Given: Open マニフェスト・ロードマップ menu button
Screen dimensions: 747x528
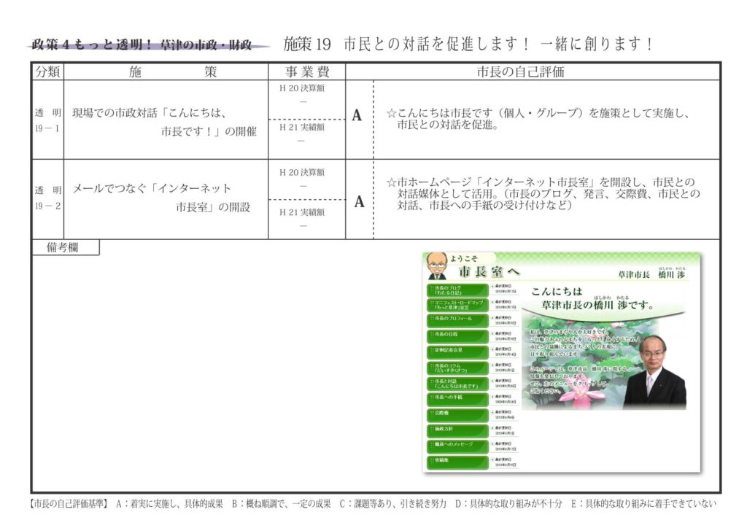Looking at the screenshot, I should (x=457, y=305).
